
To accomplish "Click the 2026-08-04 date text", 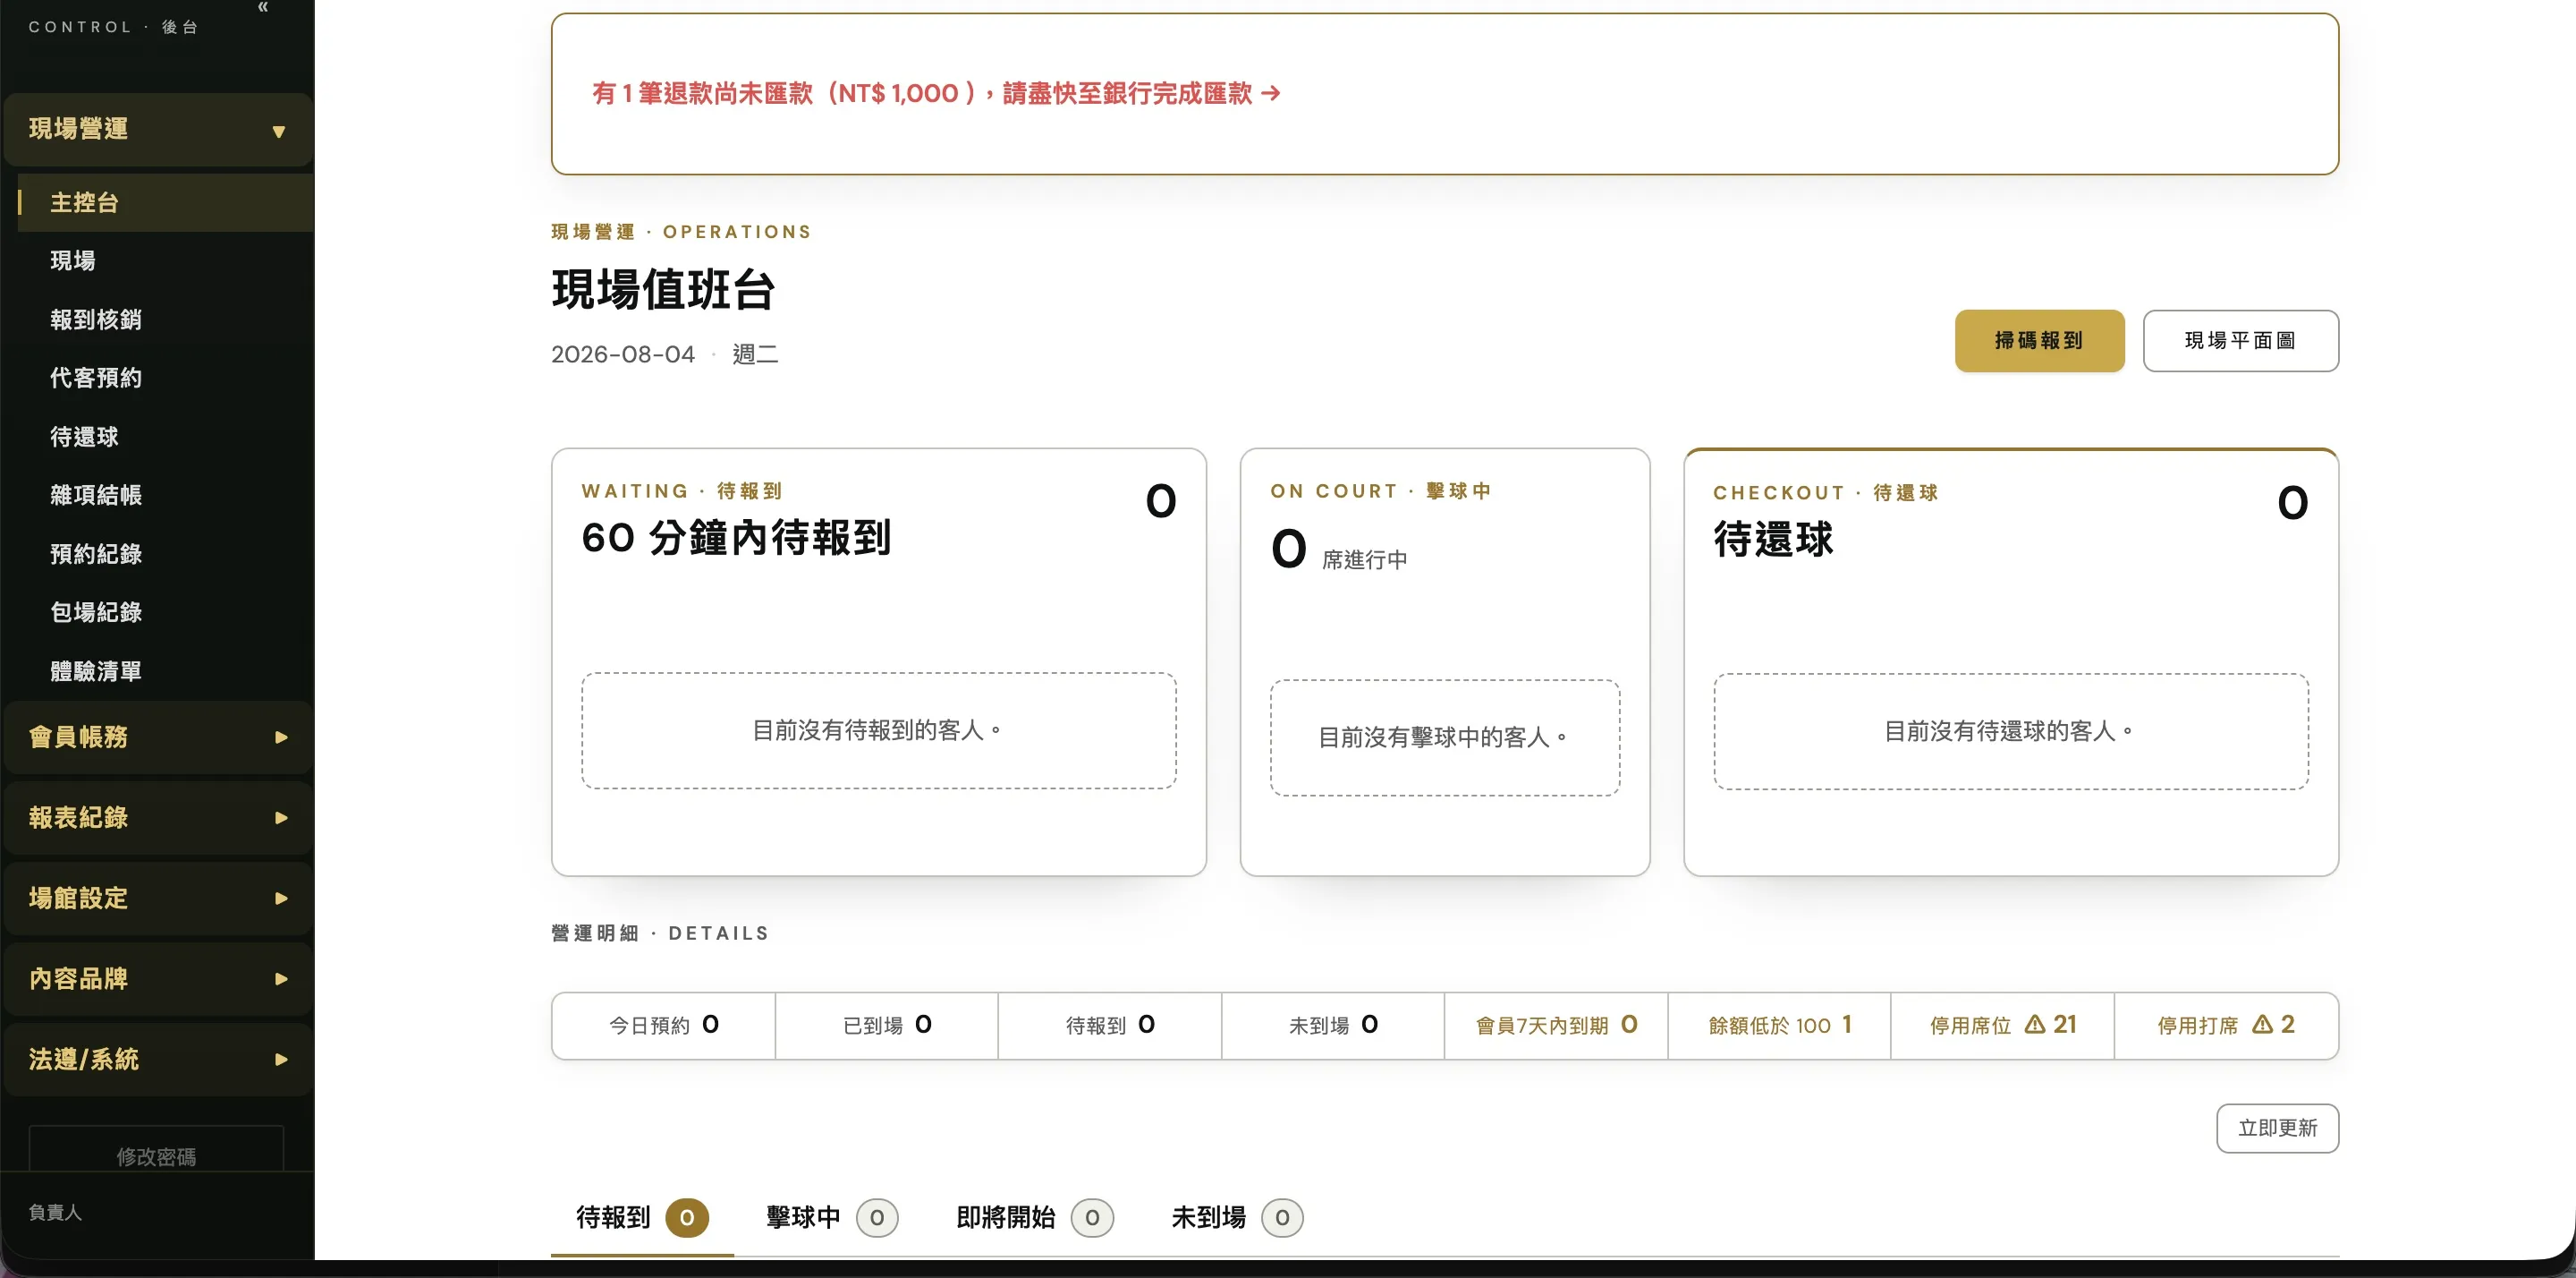I will 622,354.
